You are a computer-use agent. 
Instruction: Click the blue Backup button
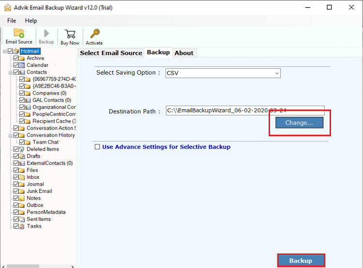(301, 261)
